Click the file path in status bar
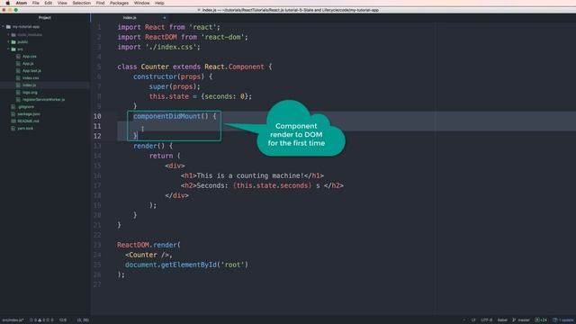This screenshot has width=576, height=324. pyautogui.click(x=13, y=320)
